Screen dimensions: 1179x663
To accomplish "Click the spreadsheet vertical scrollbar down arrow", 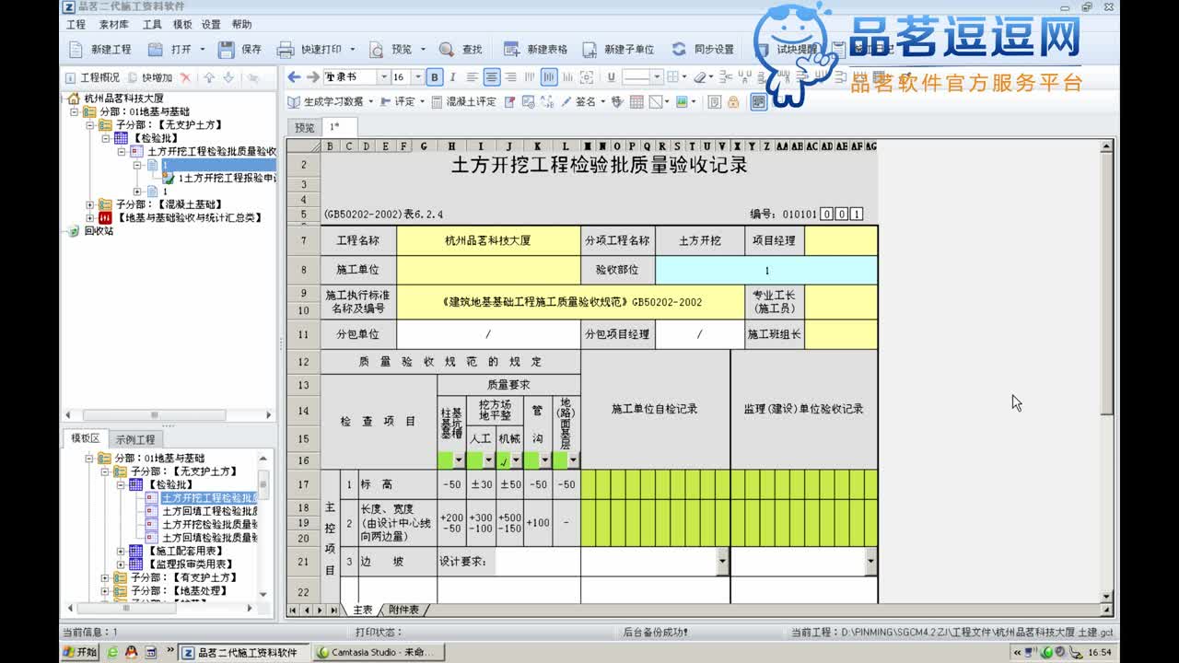I will (1106, 597).
